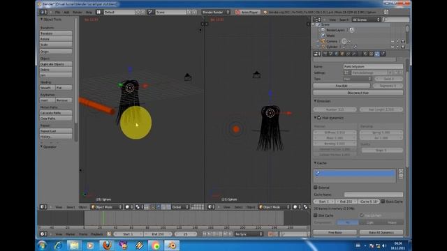
Task: Open the Add menu
Action: [x=66, y=13]
